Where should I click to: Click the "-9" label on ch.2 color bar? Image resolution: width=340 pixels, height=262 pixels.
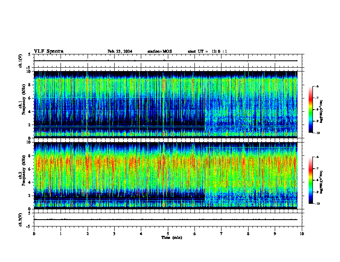pyautogui.click(x=317, y=192)
